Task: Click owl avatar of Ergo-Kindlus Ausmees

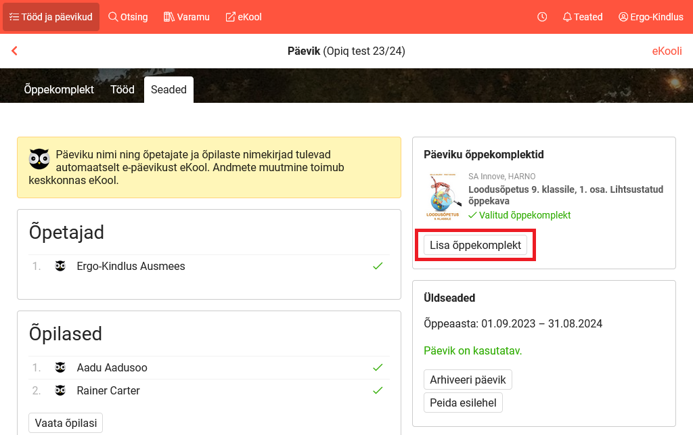Action: tap(60, 267)
